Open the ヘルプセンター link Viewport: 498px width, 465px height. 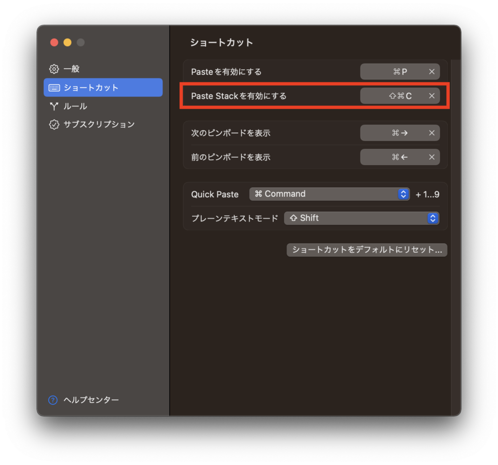(x=91, y=400)
